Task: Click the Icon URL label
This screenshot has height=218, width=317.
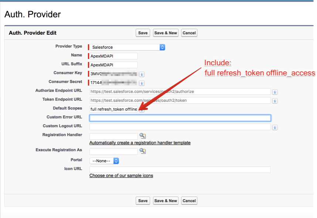Action: coord(73,169)
